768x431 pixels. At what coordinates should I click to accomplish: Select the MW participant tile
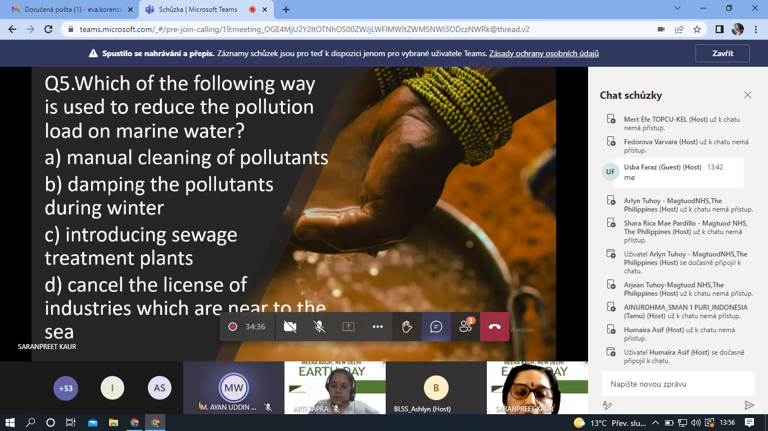[x=233, y=388]
